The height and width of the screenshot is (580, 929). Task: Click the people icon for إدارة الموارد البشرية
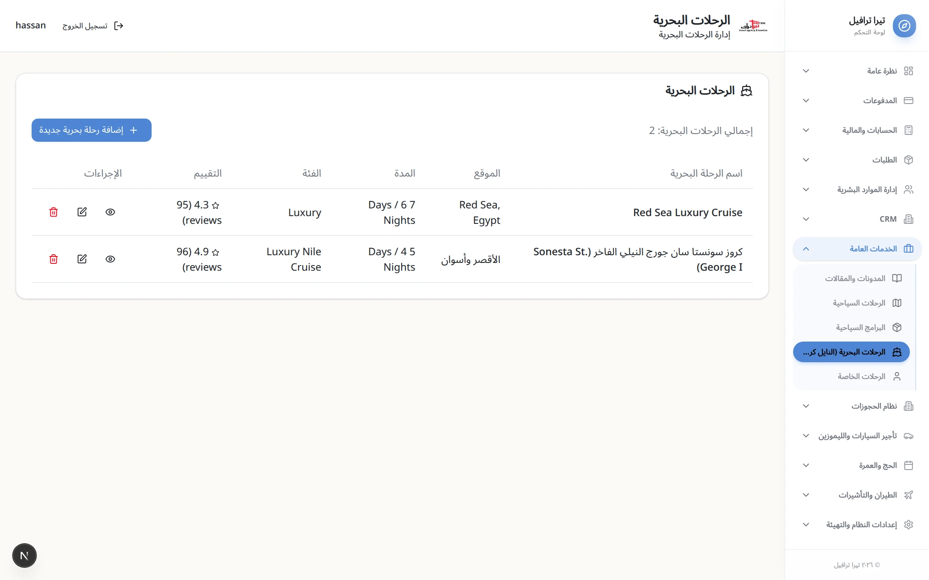pyautogui.click(x=908, y=189)
